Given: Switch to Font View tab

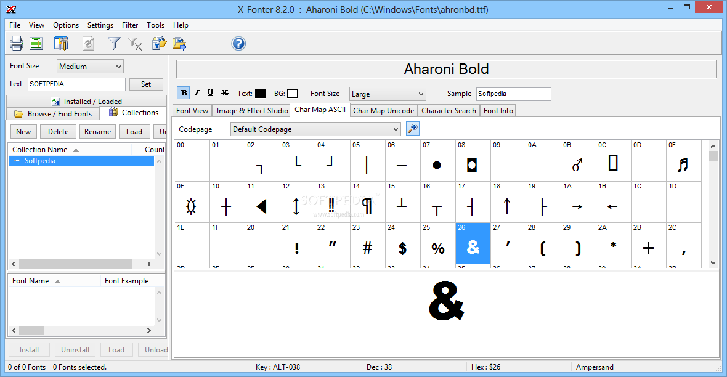Looking at the screenshot, I should (192, 110).
